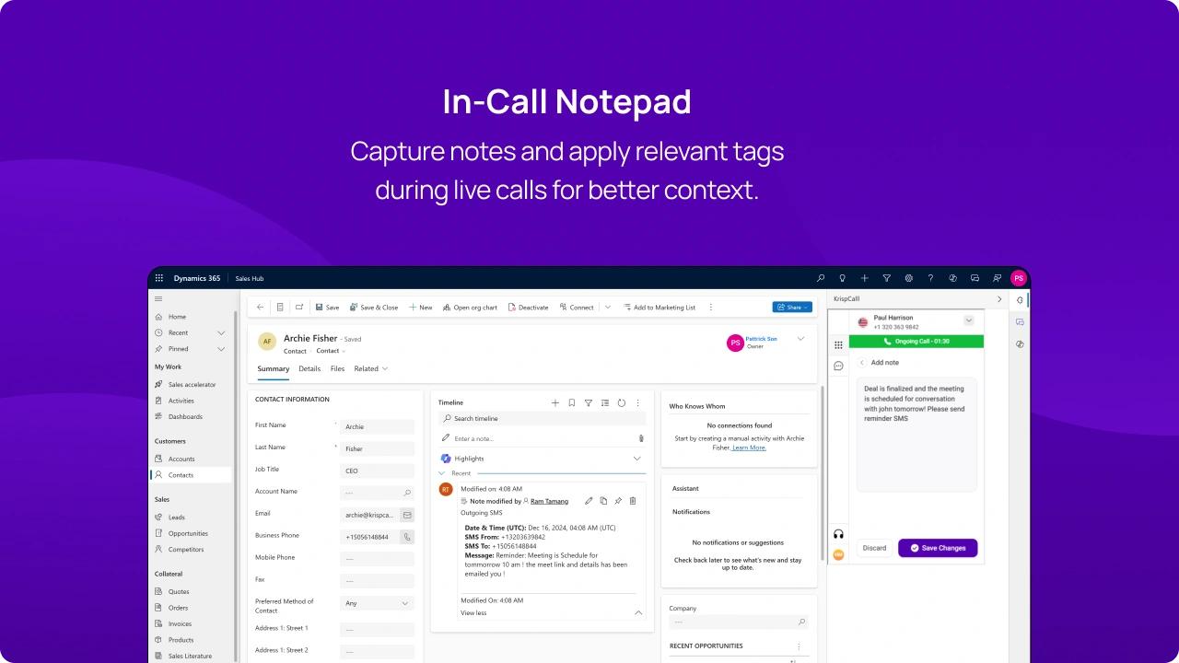Switch to the Files tab
1179x663 pixels.
(337, 368)
